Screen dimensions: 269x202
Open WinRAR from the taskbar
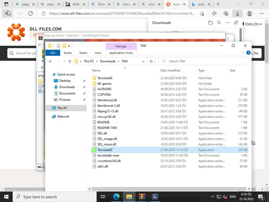(142, 197)
